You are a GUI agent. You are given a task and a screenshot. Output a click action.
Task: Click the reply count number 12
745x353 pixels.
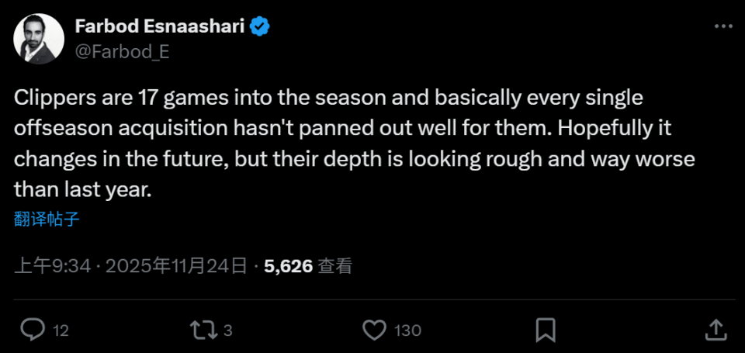tap(61, 331)
